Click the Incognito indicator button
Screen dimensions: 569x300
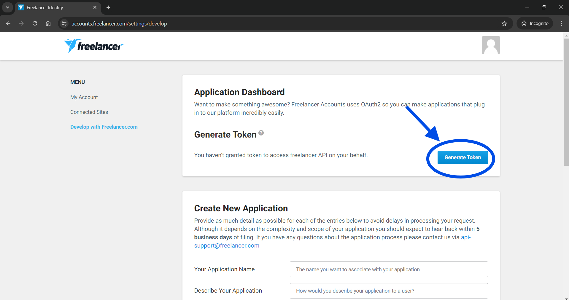point(535,23)
